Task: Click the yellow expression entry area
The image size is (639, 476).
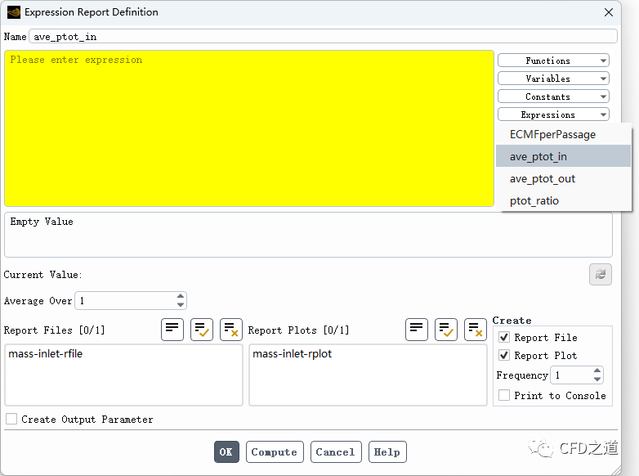Action: pyautogui.click(x=249, y=128)
